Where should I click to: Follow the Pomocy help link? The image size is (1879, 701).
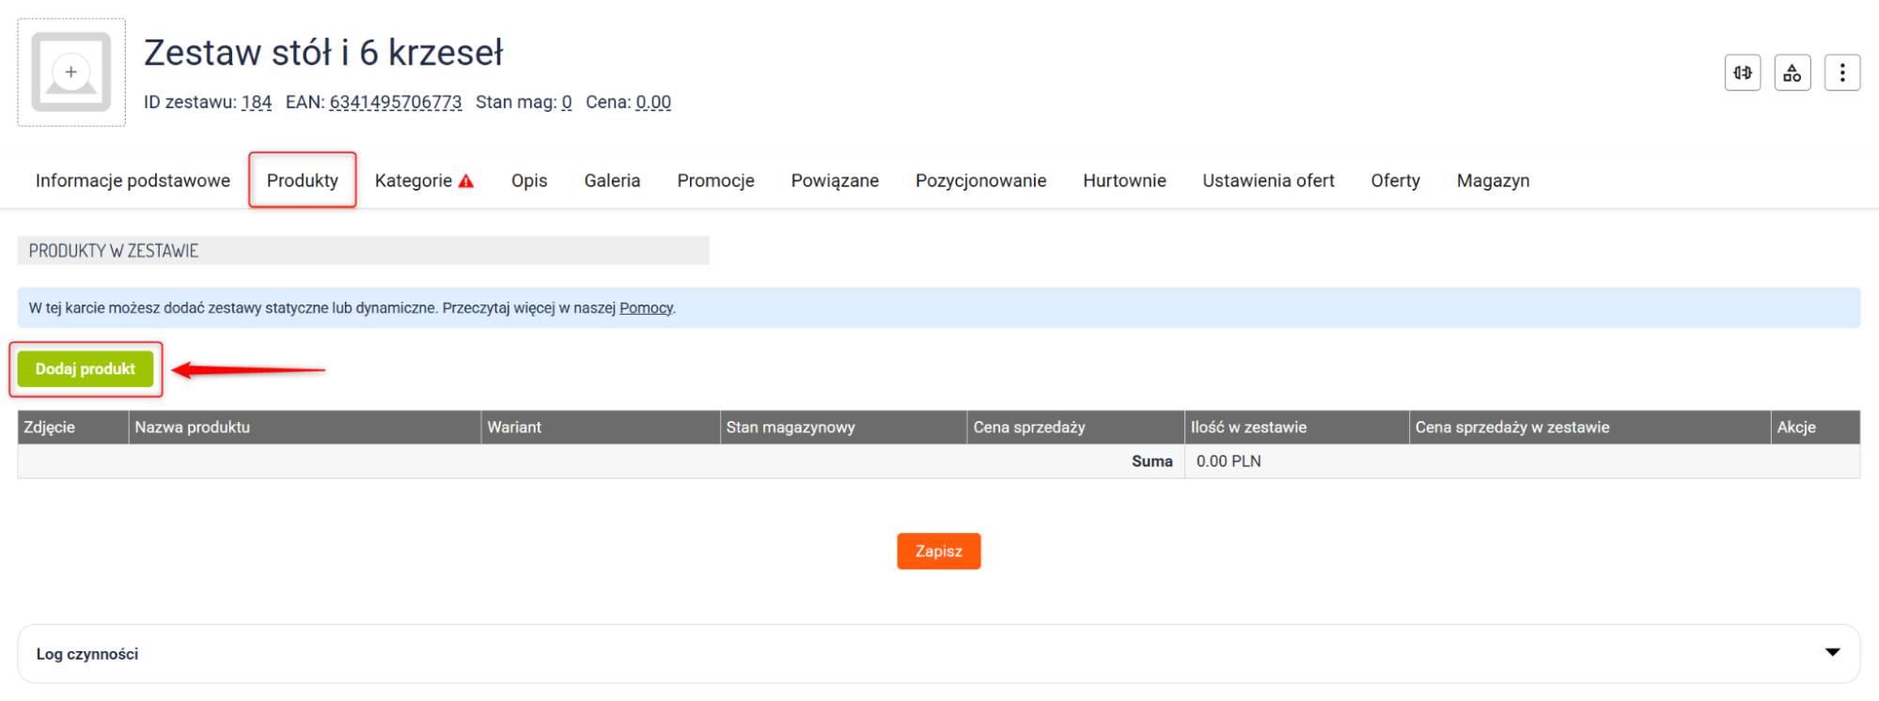click(646, 308)
